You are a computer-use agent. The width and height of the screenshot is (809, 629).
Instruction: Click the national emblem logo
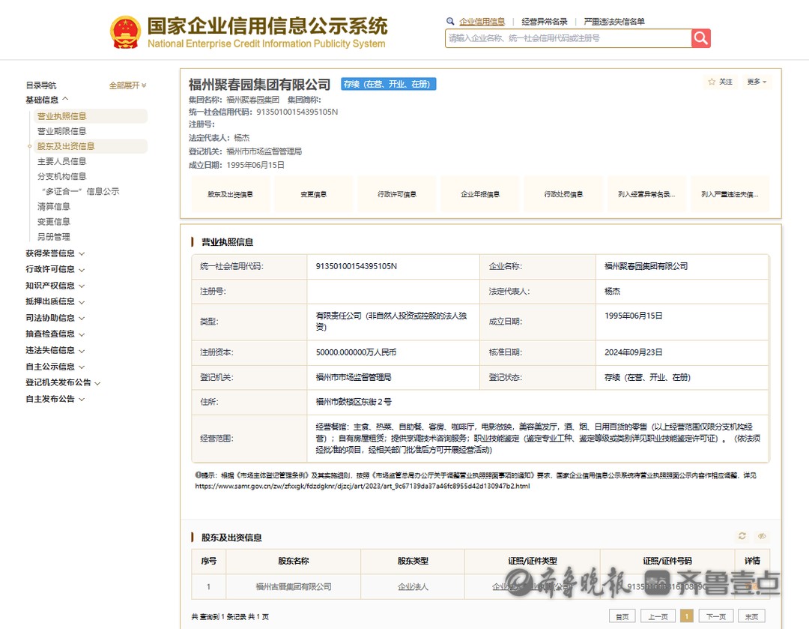coord(125,32)
